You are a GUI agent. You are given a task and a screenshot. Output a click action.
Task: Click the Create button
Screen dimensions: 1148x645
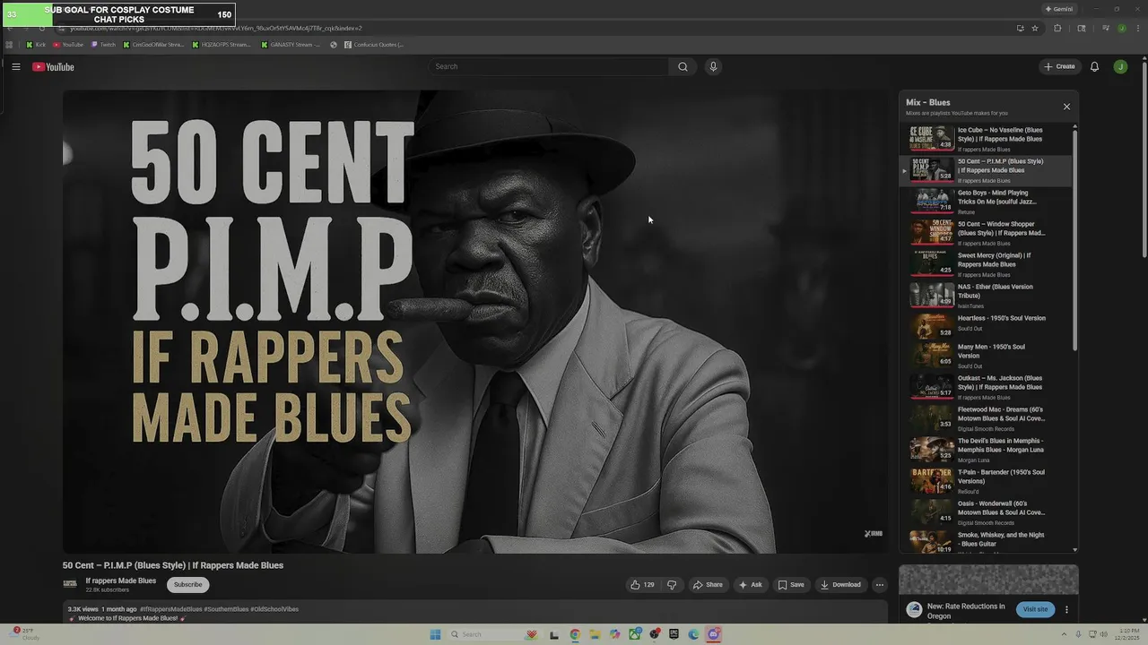pos(1059,66)
